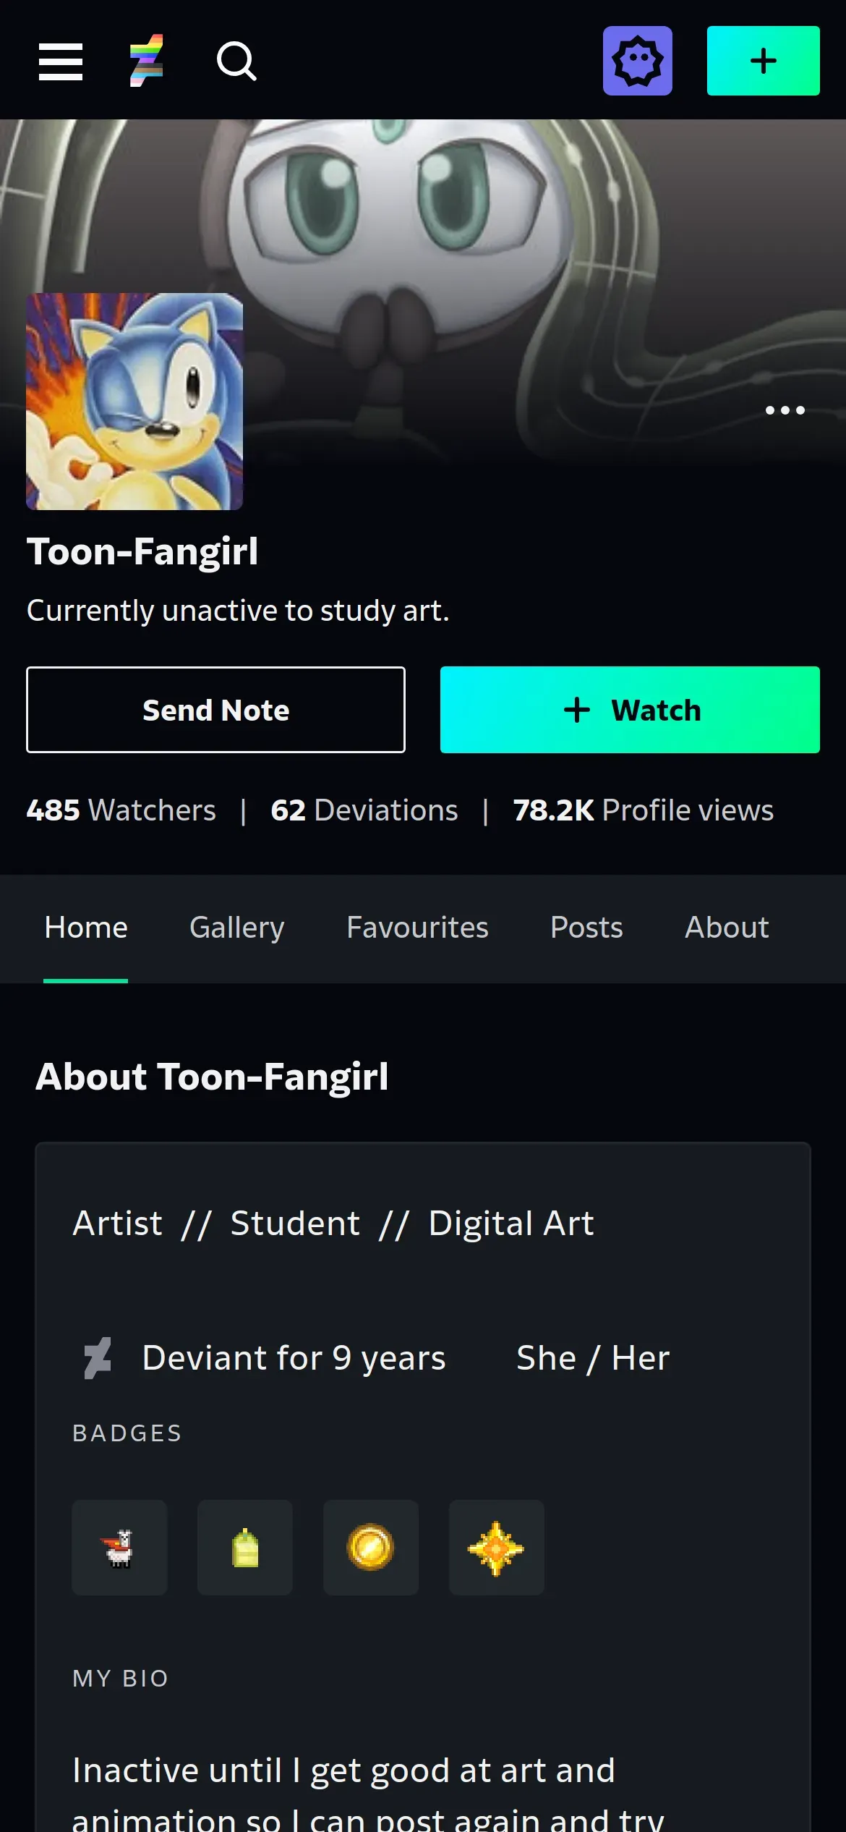Open the hamburger navigation menu
The height and width of the screenshot is (1832, 846).
[61, 62]
